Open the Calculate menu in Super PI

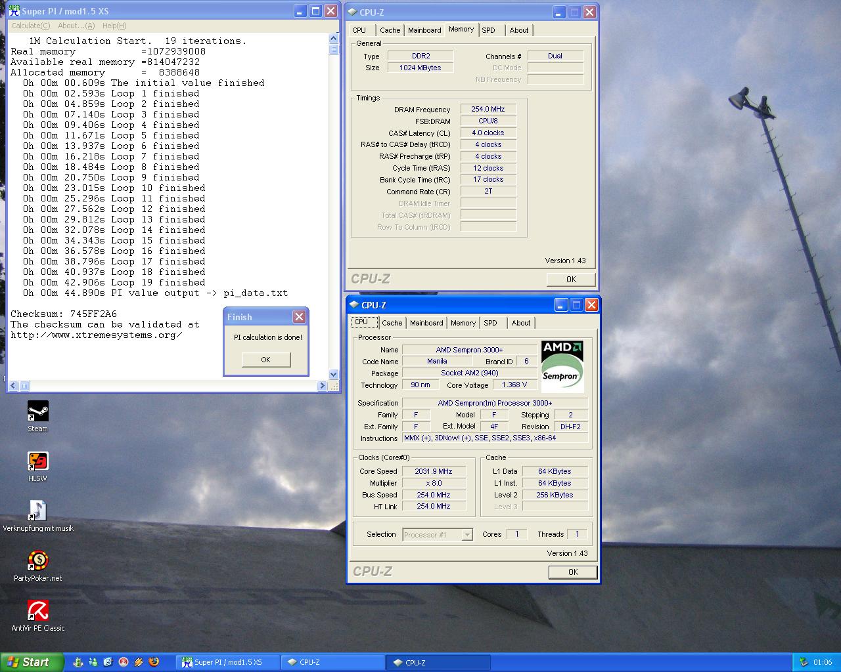coord(30,26)
